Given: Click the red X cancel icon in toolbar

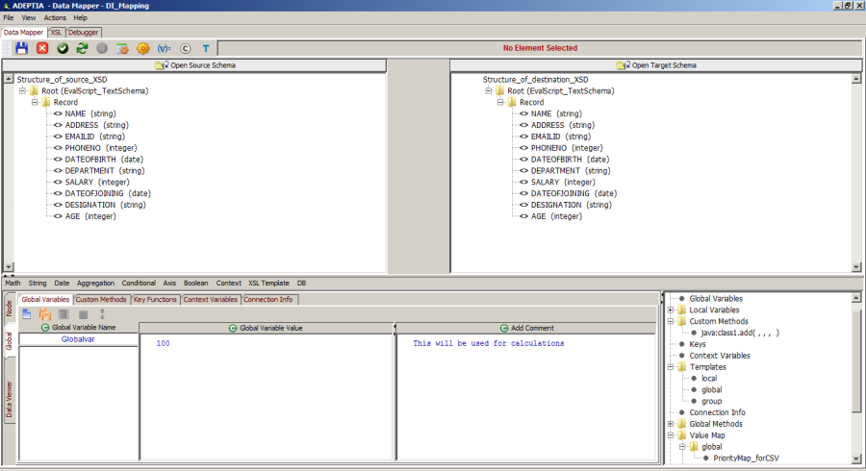Looking at the screenshot, I should click(42, 48).
